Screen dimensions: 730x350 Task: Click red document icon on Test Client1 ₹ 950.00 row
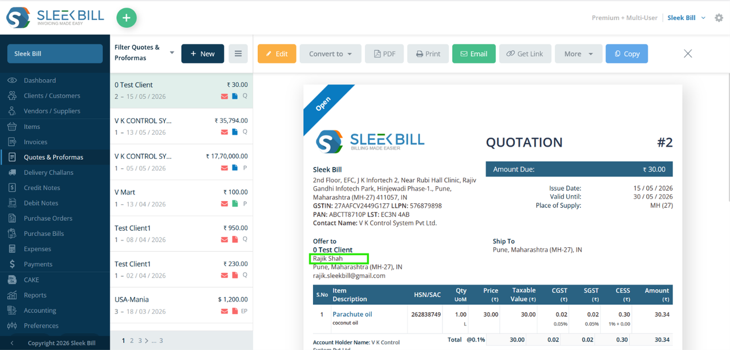point(235,240)
